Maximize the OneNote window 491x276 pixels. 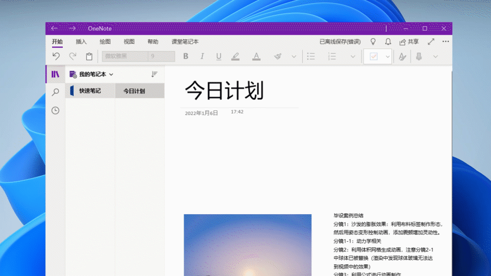(425, 29)
